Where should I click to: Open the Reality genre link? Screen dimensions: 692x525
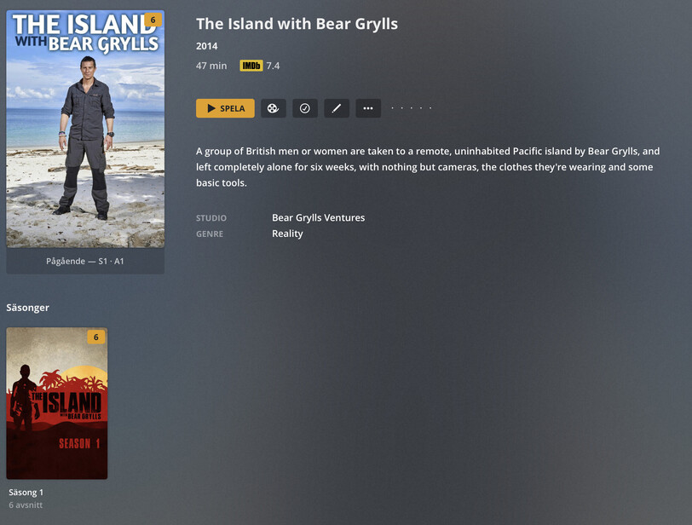click(x=287, y=234)
